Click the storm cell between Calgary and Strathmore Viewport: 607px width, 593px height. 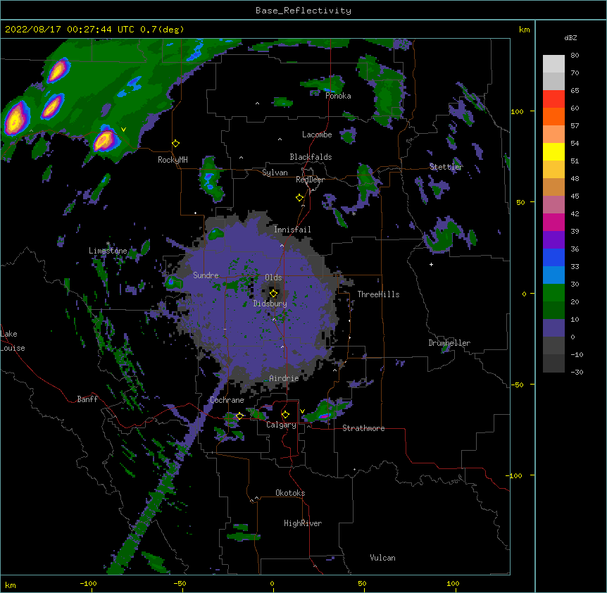tap(326, 411)
